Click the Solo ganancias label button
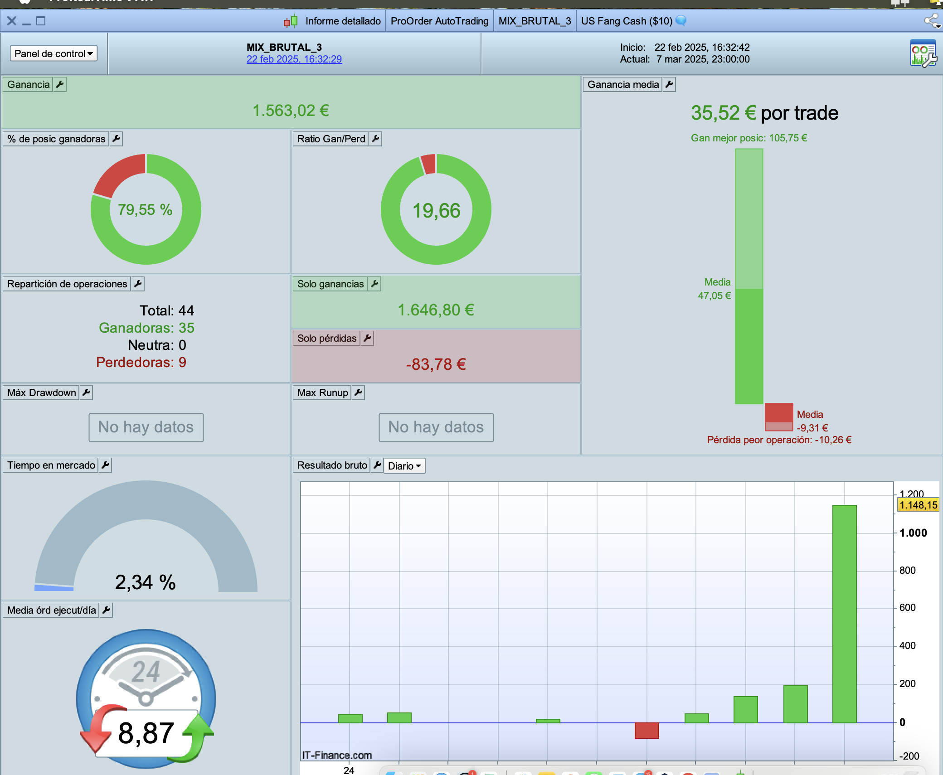This screenshot has width=943, height=775. pyautogui.click(x=331, y=284)
